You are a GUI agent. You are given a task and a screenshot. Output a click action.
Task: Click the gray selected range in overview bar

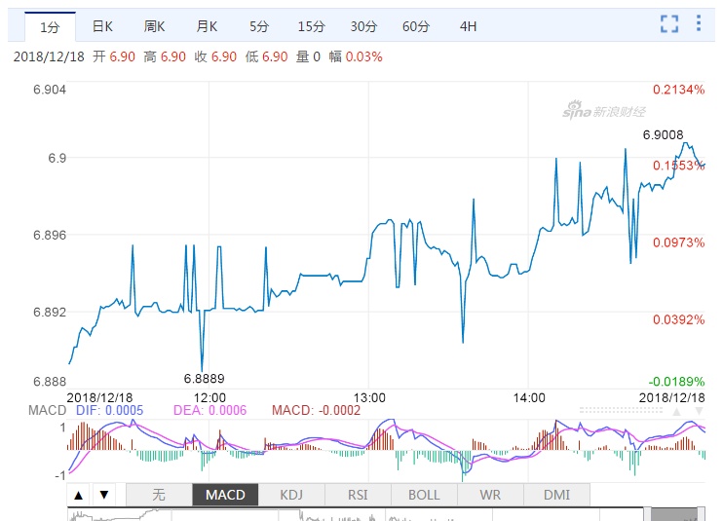(674, 514)
